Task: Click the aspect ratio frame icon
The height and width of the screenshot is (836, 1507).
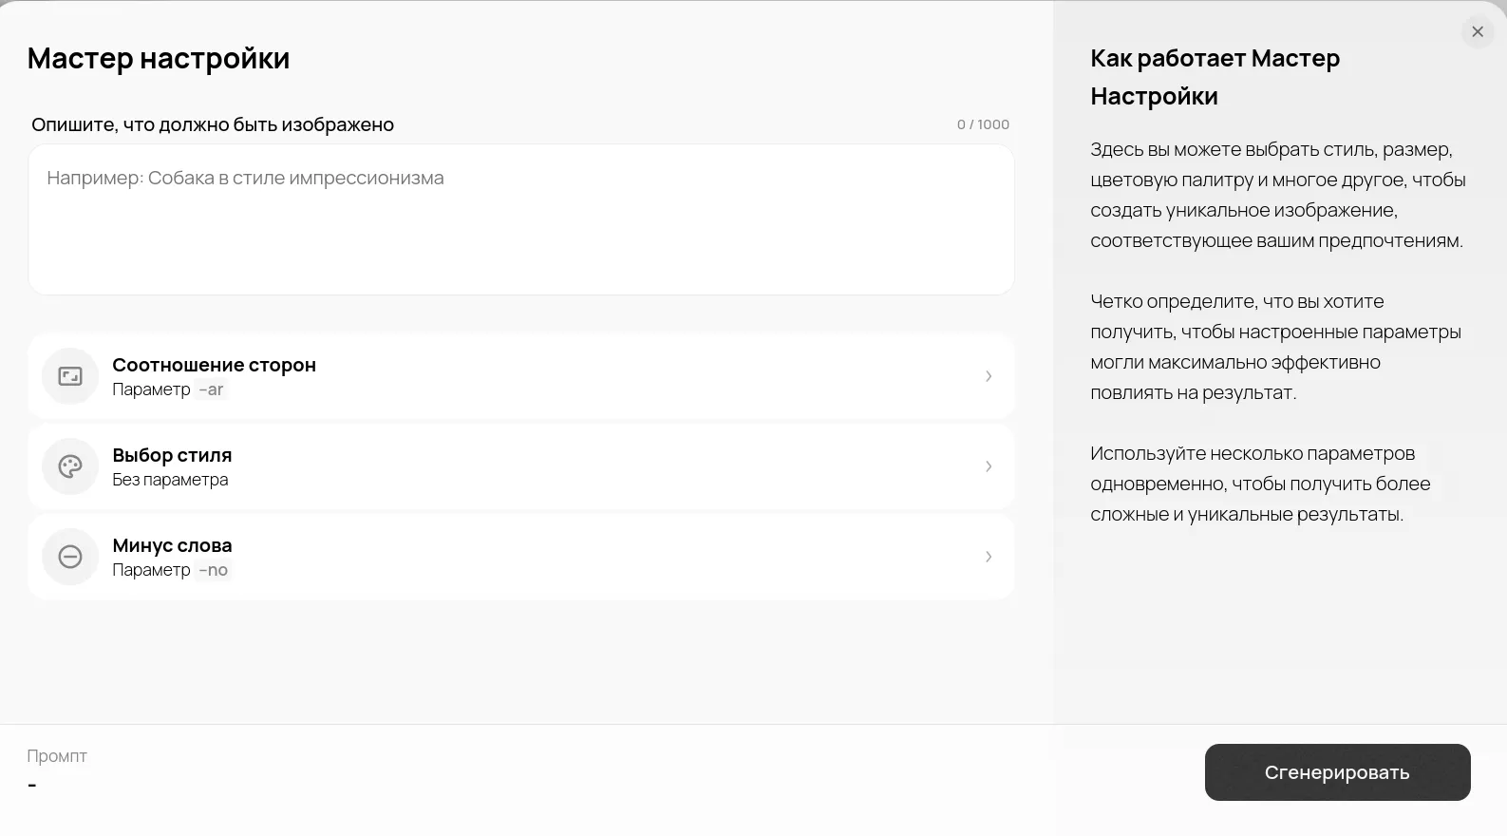Action: click(x=70, y=376)
